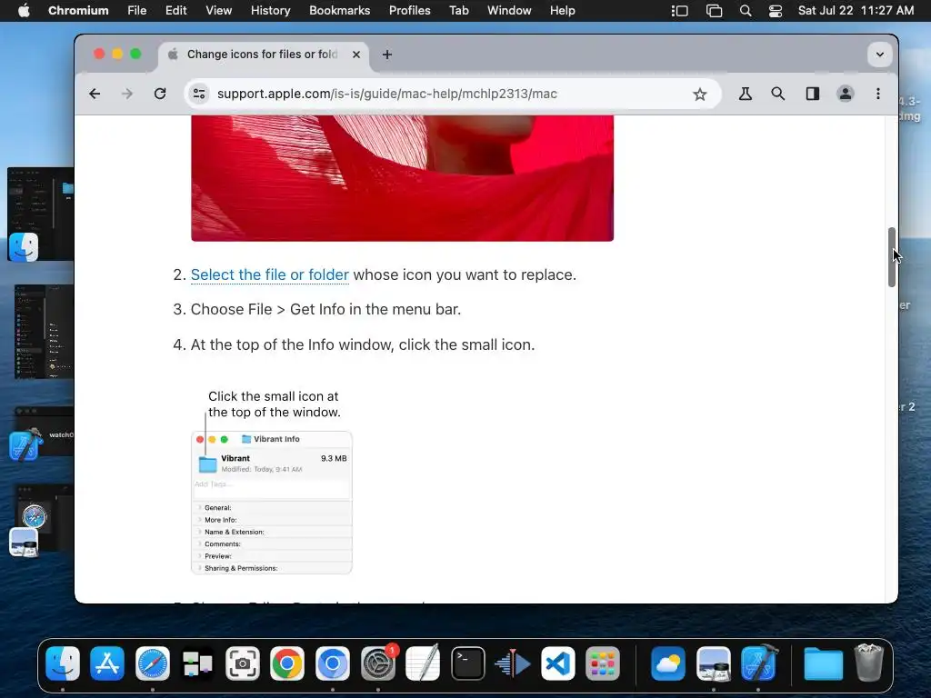Open the View menu
Viewport: 931px width, 698px height.
218,11
